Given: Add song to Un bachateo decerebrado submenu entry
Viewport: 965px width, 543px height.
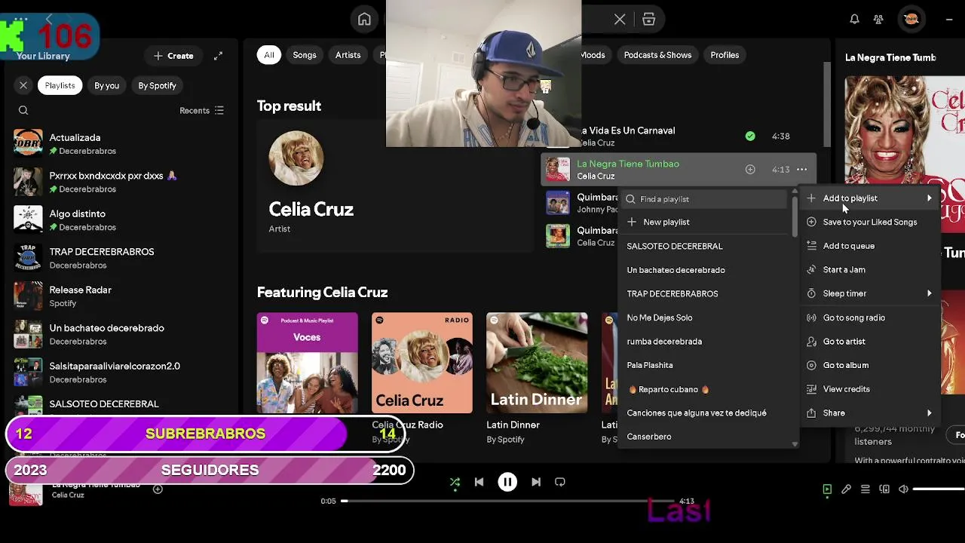Looking at the screenshot, I should coord(705,270).
